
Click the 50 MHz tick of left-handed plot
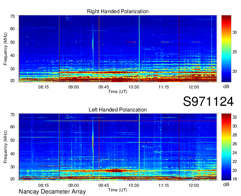pos(12,140)
